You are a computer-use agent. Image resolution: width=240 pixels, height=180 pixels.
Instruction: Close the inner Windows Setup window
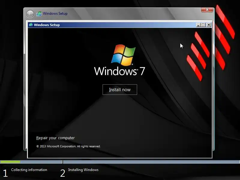click(208, 25)
